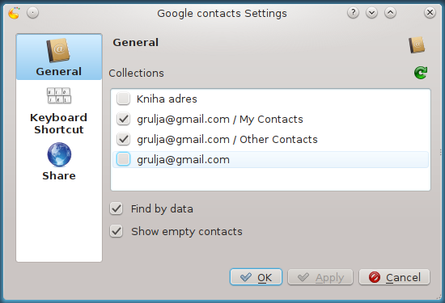Image resolution: width=445 pixels, height=303 pixels.
Task: Click the address book icon beside General header
Action: tap(417, 44)
